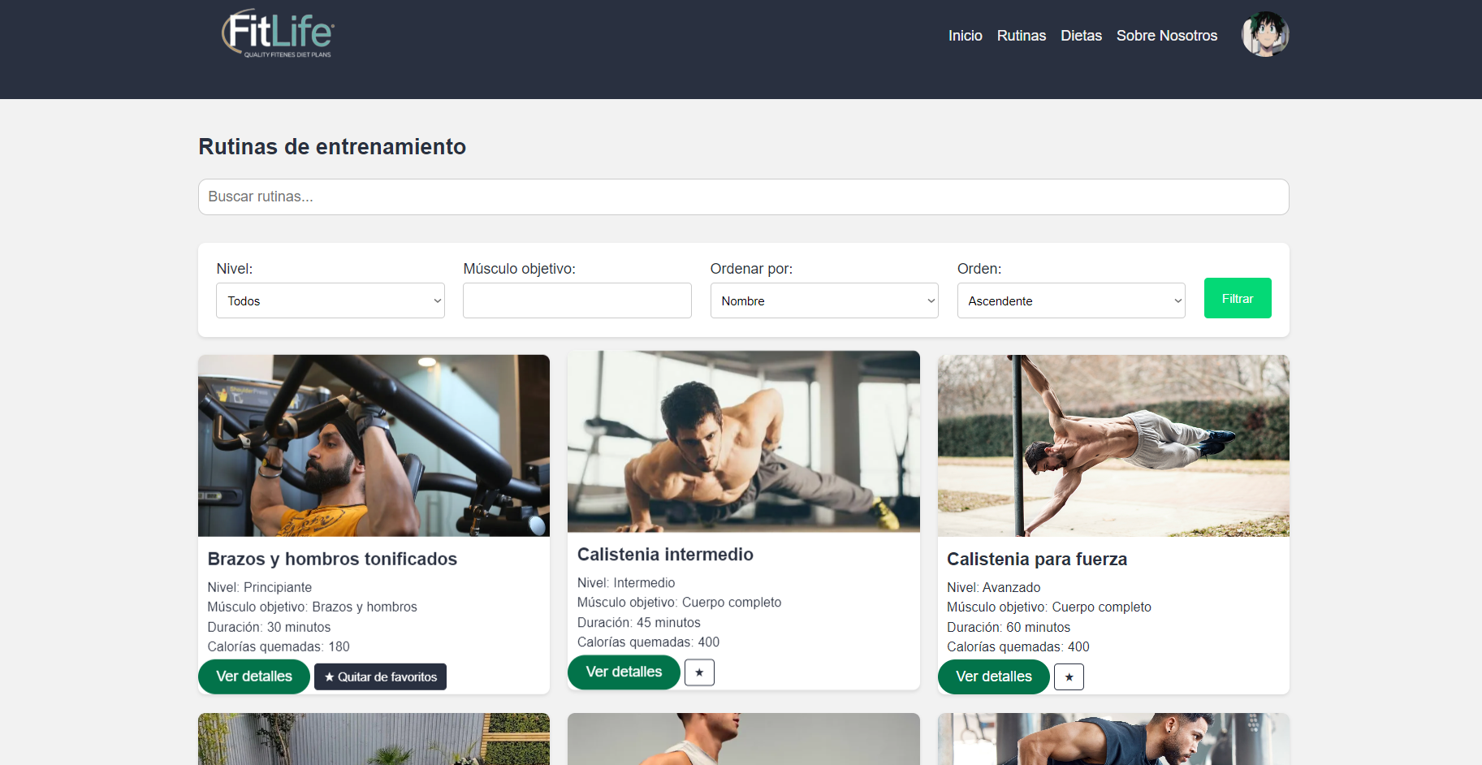Screen dimensions: 1482x765
Task: Click 'Nivel: Avanzado' text
Action: tap(994, 587)
